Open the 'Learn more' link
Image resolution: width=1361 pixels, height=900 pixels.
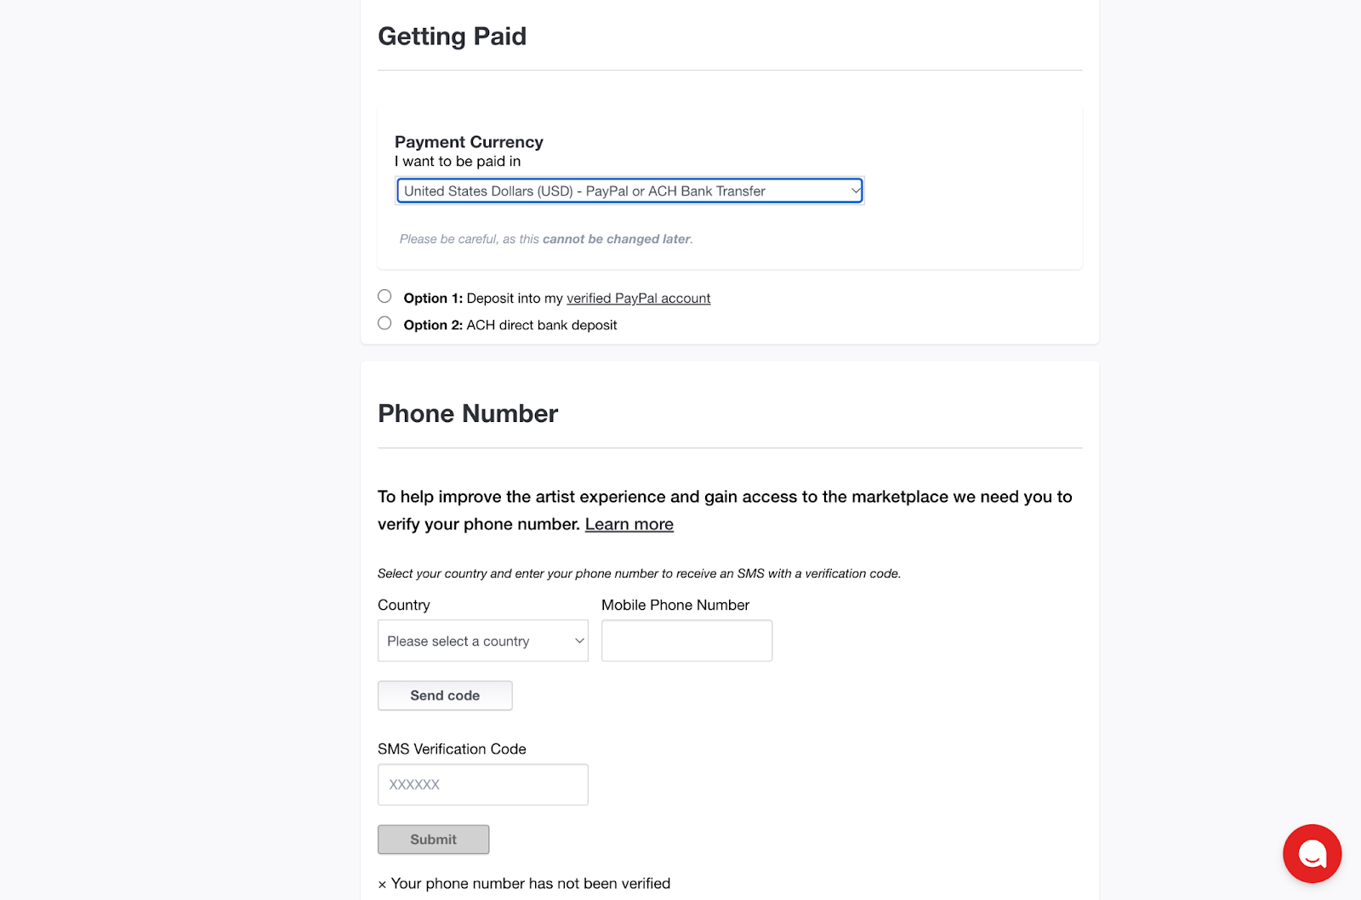[629, 524]
